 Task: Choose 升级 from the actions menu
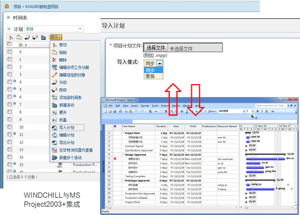63,82
